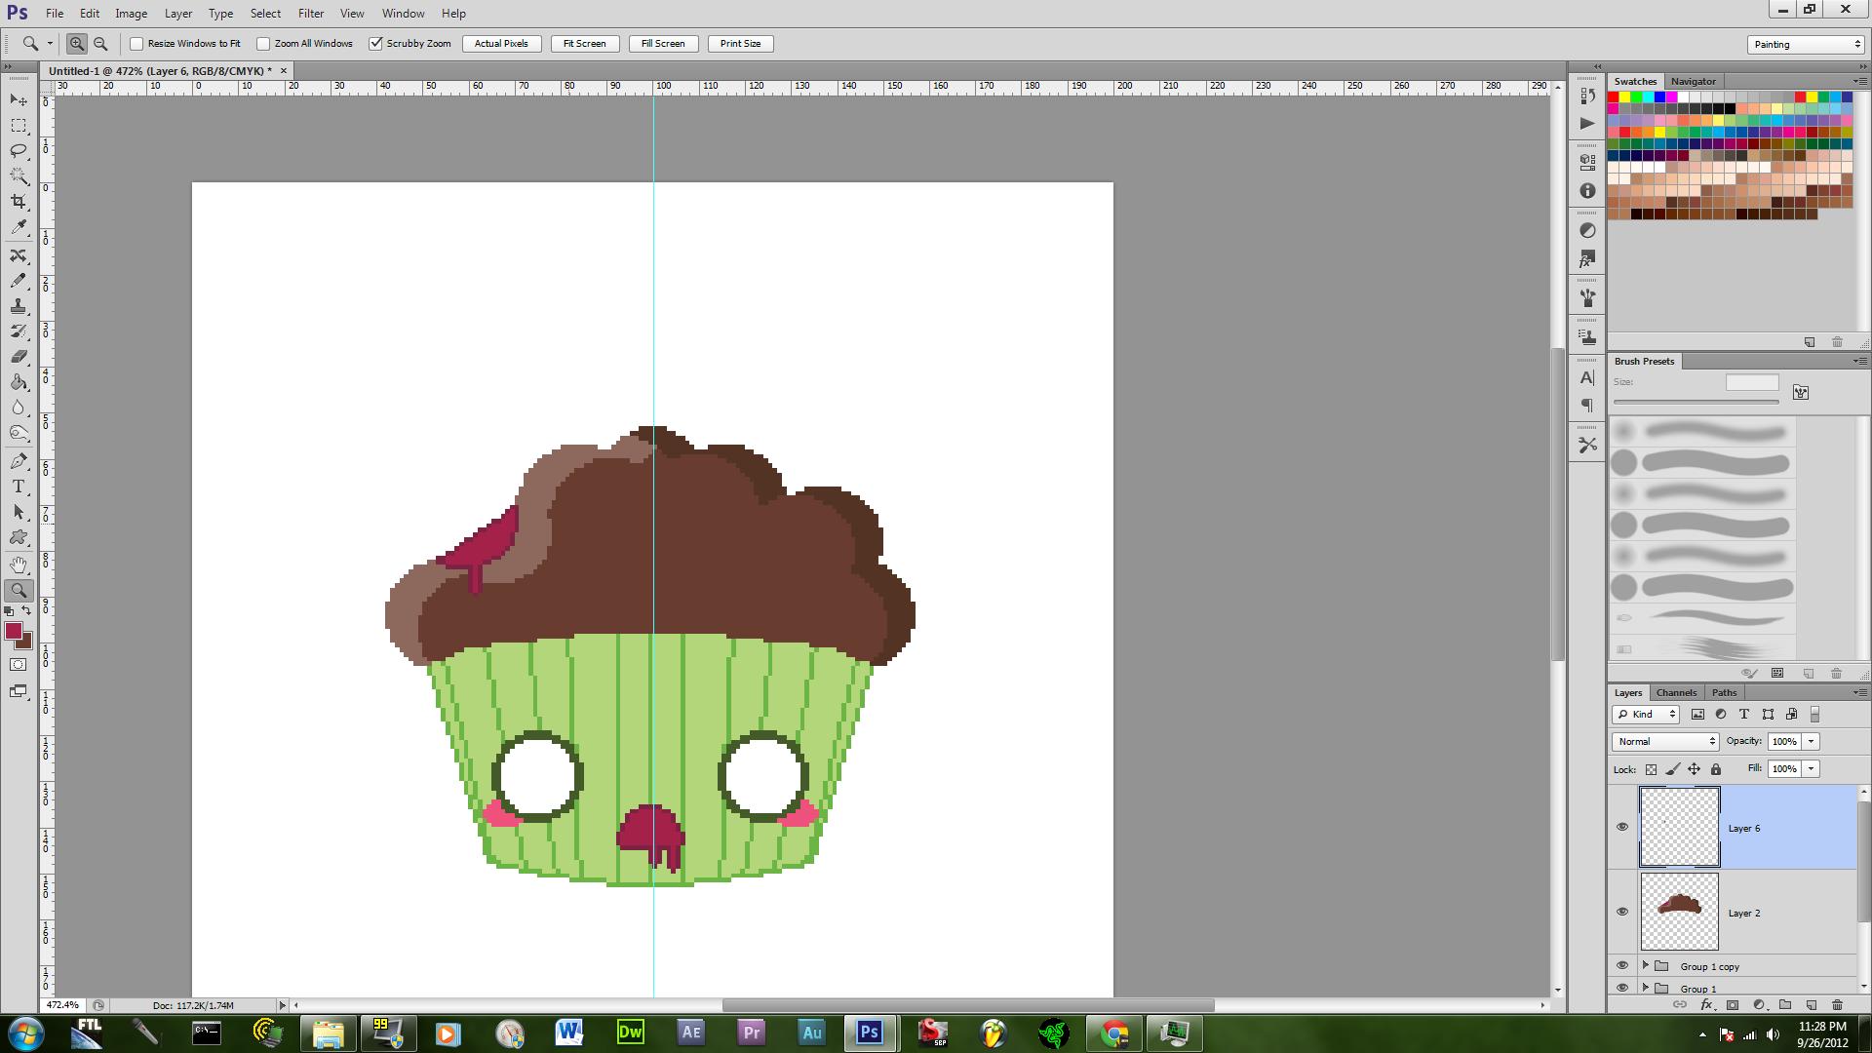Switch to the Paths tab
Viewport: 1872px width, 1053px height.
point(1724,692)
